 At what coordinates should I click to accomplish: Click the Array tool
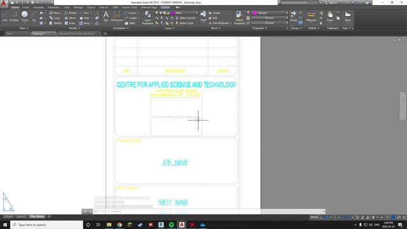85,23
